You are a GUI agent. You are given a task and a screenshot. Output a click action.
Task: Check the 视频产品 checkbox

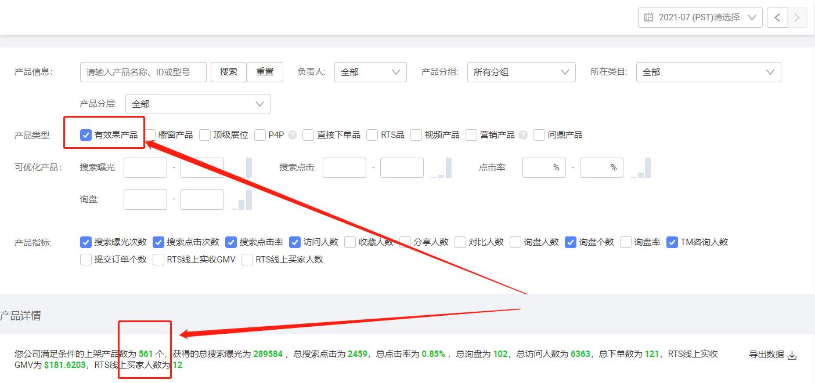pos(416,135)
